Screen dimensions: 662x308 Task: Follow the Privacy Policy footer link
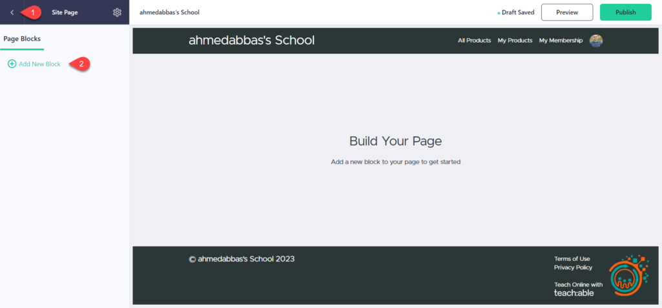tap(573, 267)
